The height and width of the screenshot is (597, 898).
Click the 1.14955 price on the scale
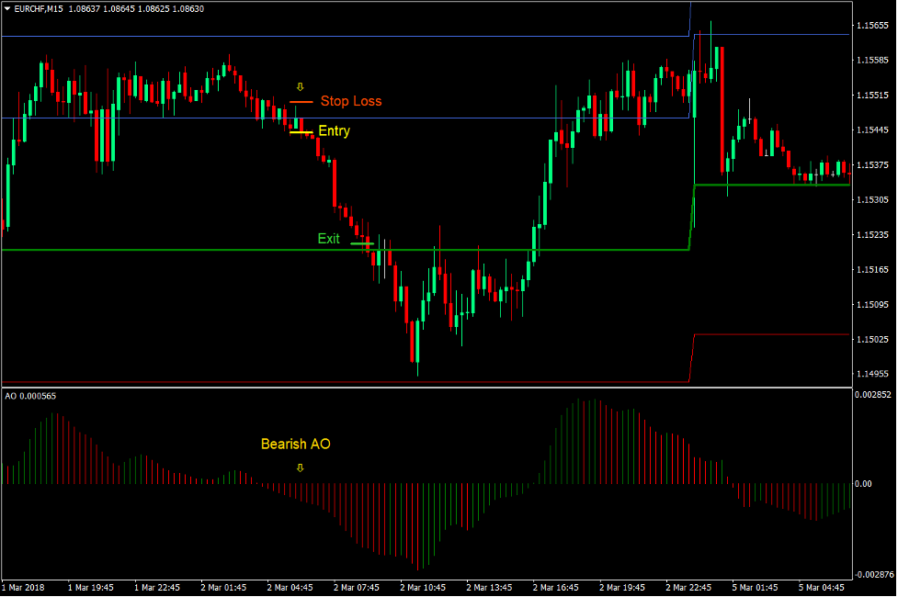click(x=870, y=375)
